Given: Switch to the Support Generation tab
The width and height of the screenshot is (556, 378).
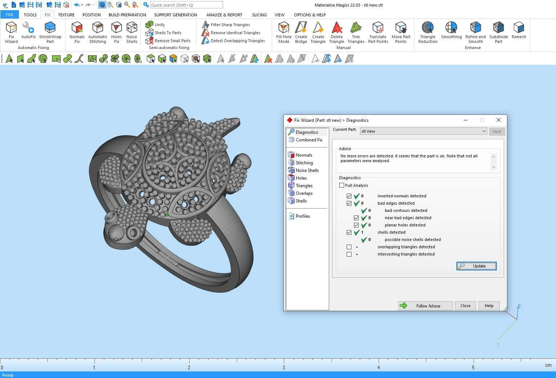Looking at the screenshot, I should point(175,15).
